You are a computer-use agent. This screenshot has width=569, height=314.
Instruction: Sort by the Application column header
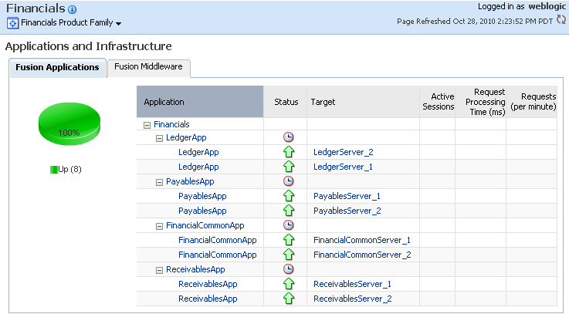point(200,102)
